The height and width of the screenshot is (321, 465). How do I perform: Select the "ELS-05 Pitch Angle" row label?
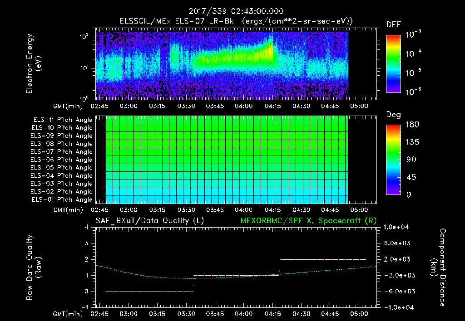click(x=62, y=168)
